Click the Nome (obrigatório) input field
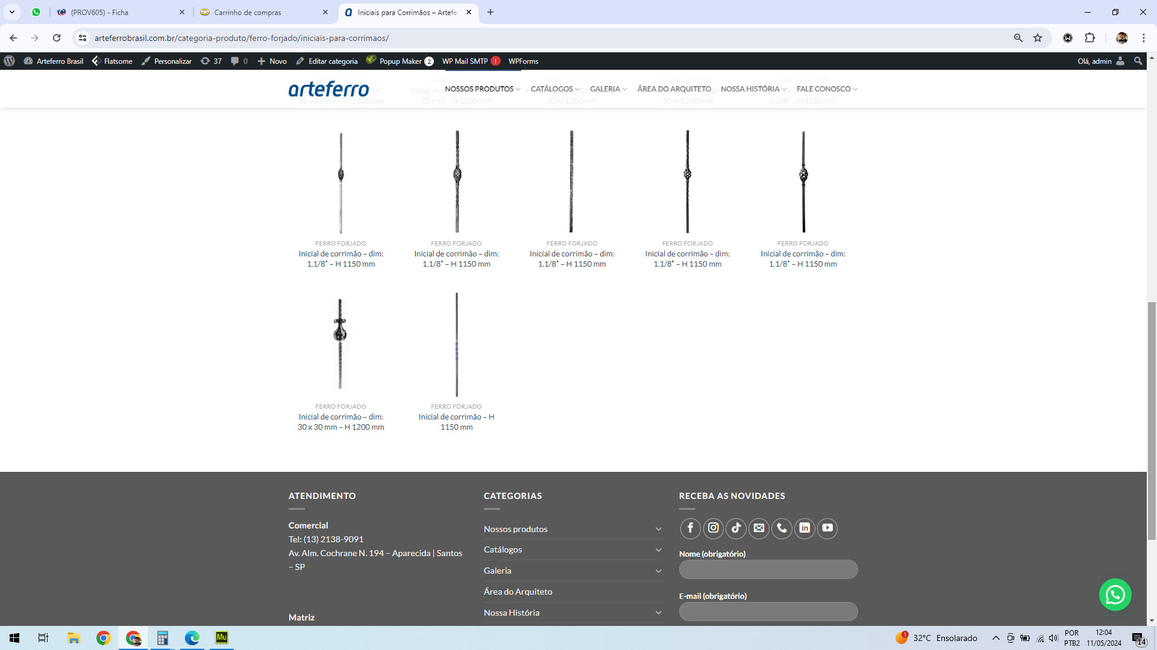The image size is (1157, 650). pos(768,569)
